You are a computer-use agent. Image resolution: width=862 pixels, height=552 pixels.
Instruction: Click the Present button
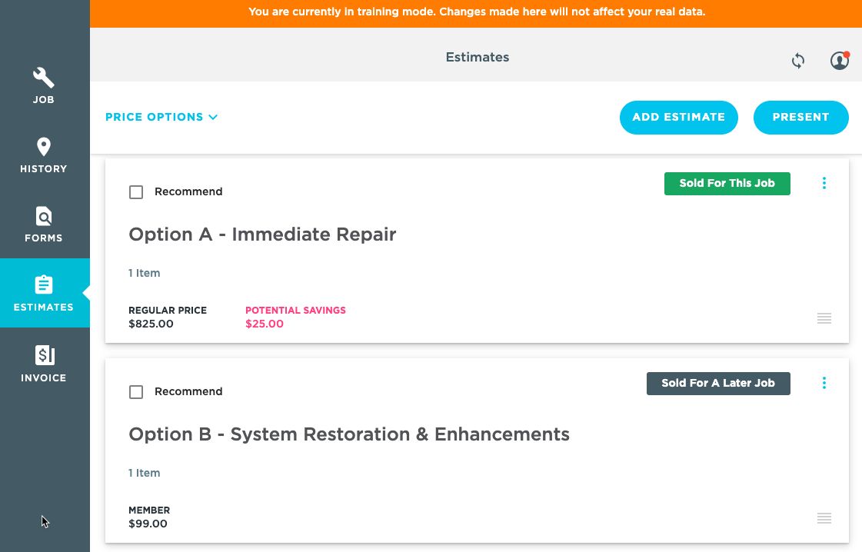coord(800,117)
